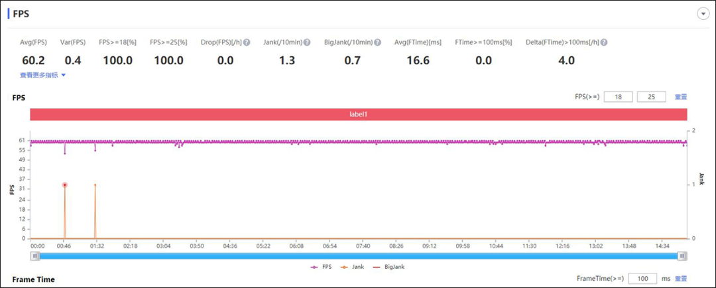Click 重置 link next to FPS thresholds
Screen dimensions: 716x288
coord(681,97)
